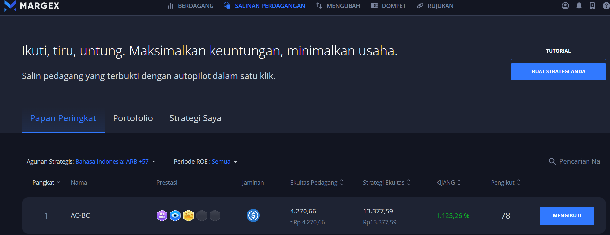This screenshot has width=610, height=235.
Task: Click the notification bell icon
Action: pyautogui.click(x=579, y=6)
